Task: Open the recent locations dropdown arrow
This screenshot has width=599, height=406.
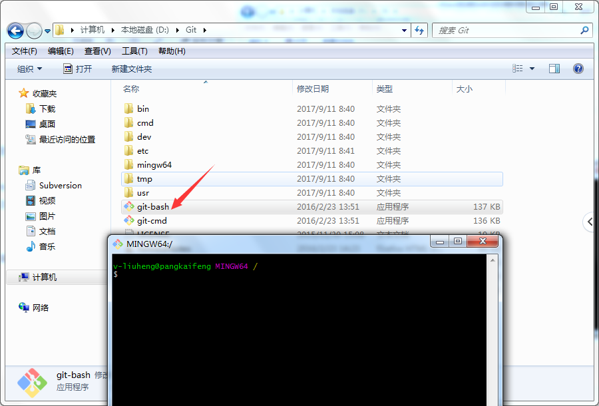Action: tap(47, 31)
